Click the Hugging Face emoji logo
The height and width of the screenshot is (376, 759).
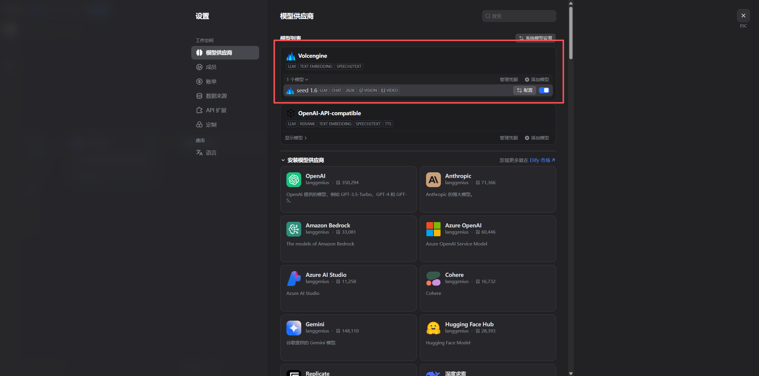(x=433, y=328)
